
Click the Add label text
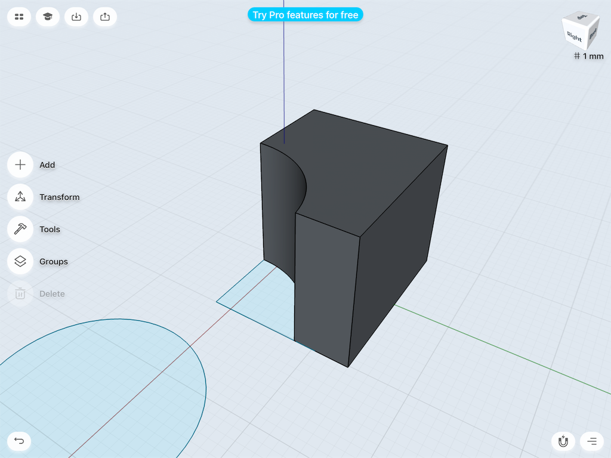47,165
